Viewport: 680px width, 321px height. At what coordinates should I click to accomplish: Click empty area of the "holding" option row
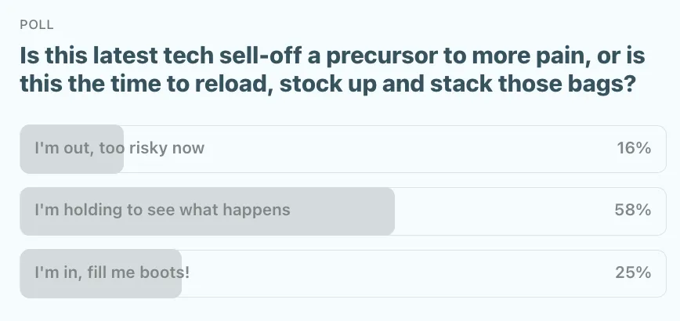[501, 211]
